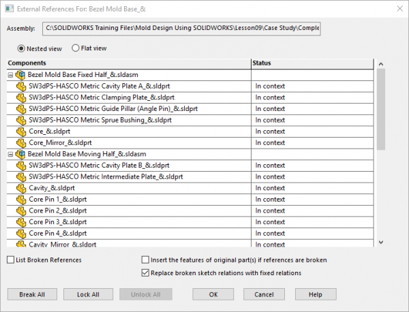This screenshot has width=409, height=312.
Task: Click the Clamping Plate part icon
Action: click(x=21, y=97)
